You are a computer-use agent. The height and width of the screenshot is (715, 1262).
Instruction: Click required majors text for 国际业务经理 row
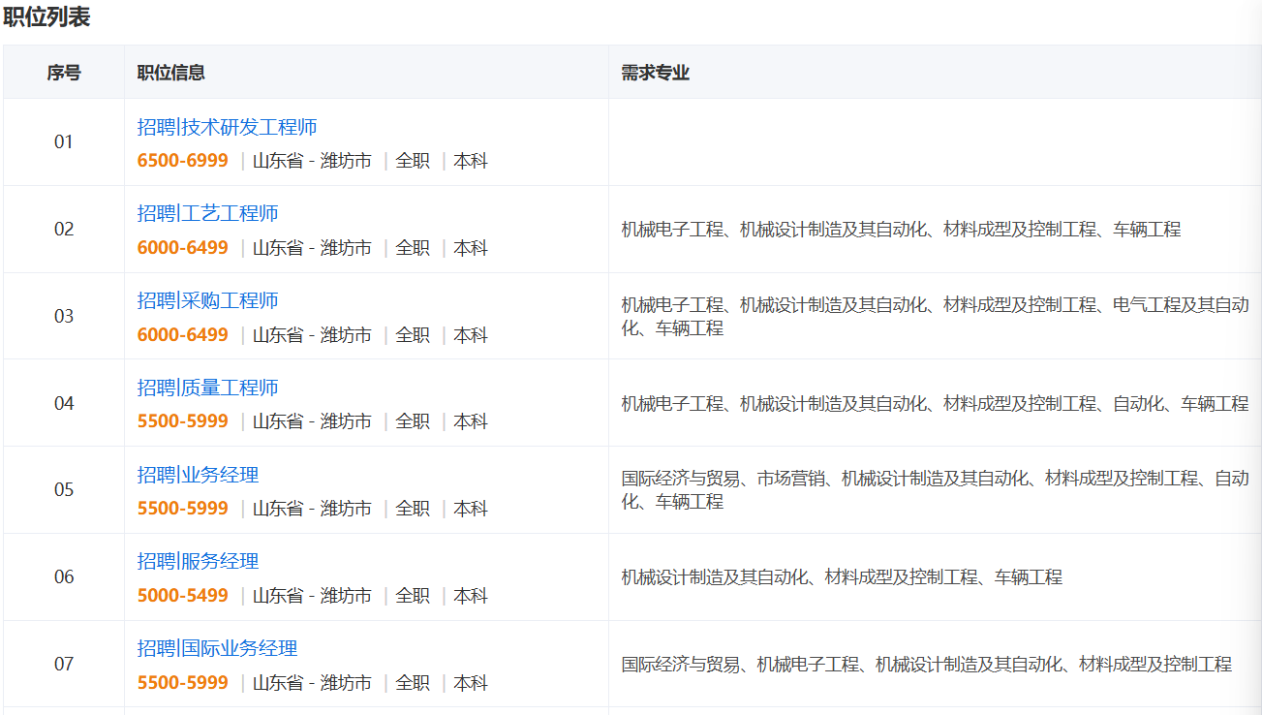click(x=926, y=665)
